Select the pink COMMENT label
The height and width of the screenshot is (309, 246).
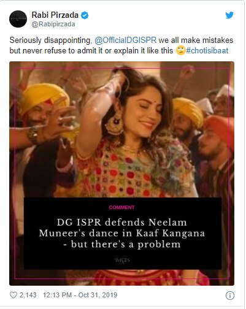coord(121,207)
